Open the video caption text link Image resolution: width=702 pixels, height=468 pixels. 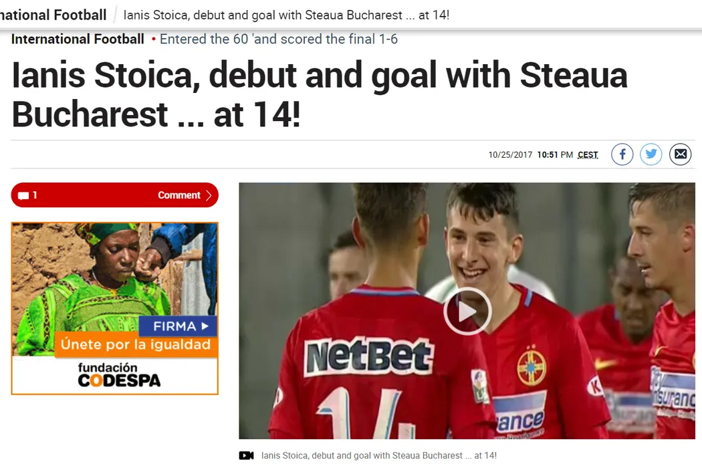click(x=379, y=455)
